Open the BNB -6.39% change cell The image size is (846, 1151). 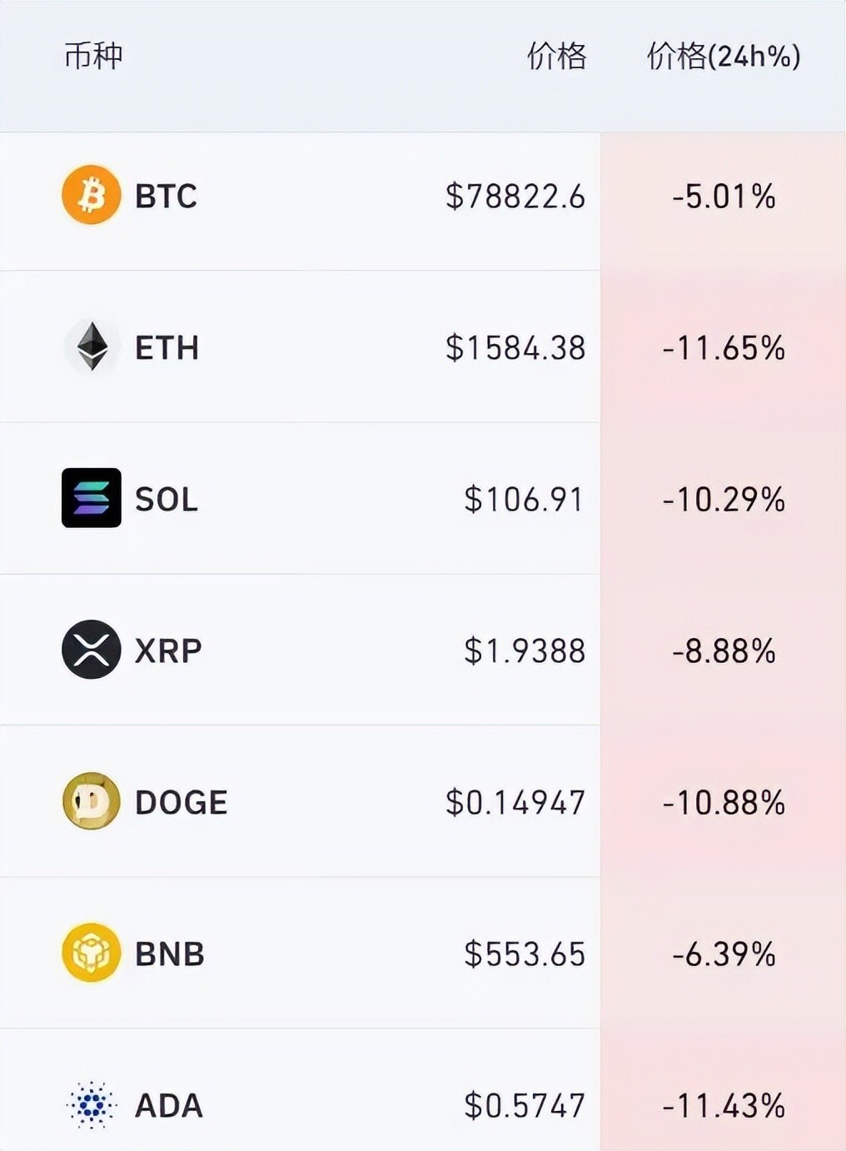(x=724, y=953)
